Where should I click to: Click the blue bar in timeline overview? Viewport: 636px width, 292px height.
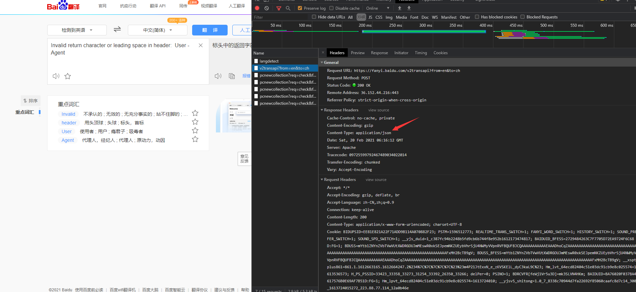[424, 31]
